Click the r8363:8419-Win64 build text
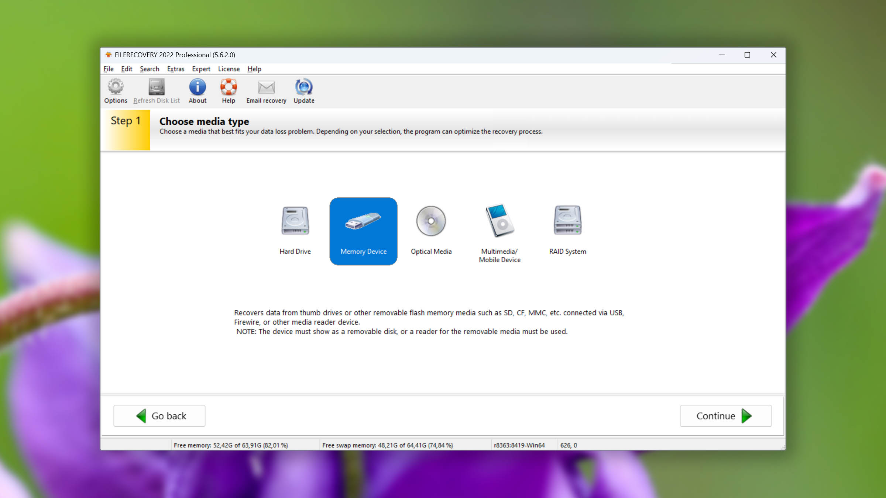886x498 pixels. (519, 445)
